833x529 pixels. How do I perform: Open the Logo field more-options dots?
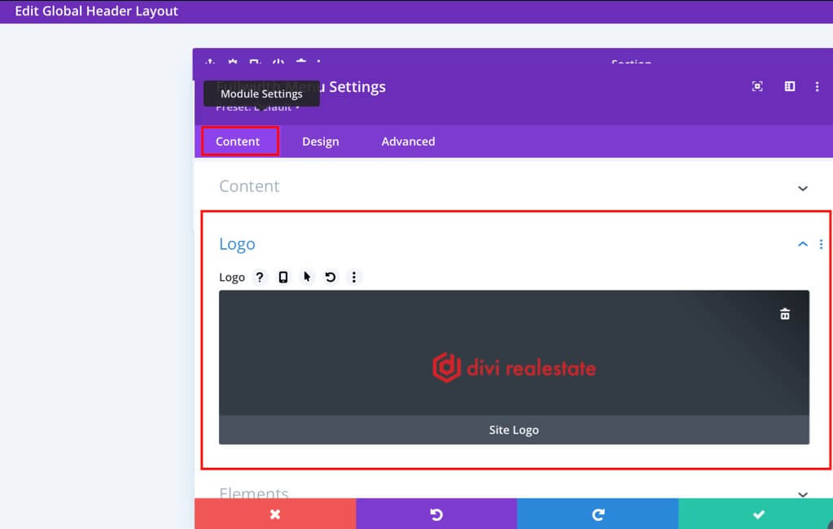pyautogui.click(x=354, y=278)
